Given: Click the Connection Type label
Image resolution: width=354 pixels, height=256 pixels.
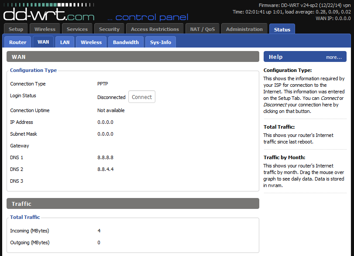Looking at the screenshot, I should (28, 84).
